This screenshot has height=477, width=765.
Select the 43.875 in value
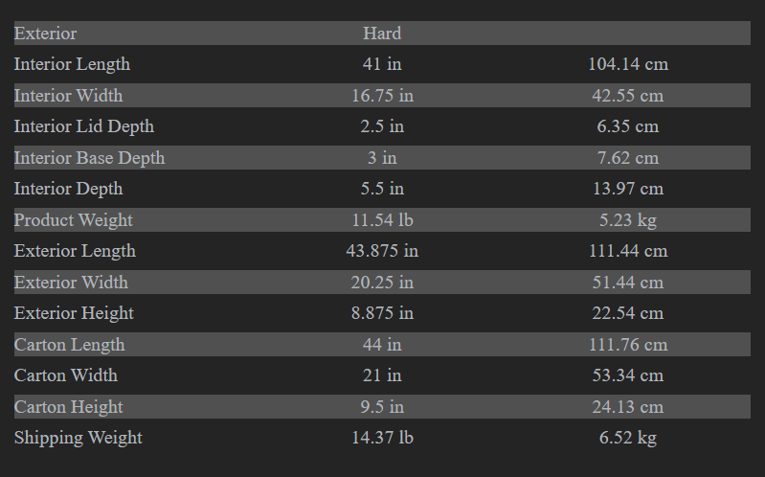click(x=382, y=251)
